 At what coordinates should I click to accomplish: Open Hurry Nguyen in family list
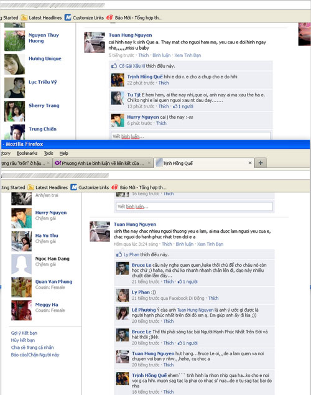51,212
